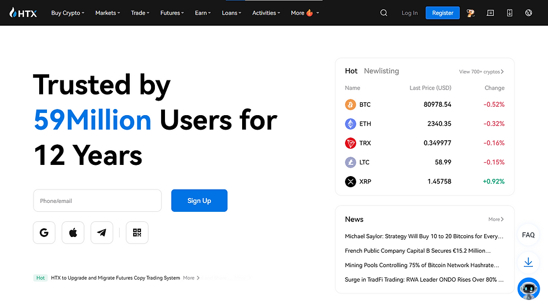Click the fire icon next to More
Viewport: 548px width, 308px height.
click(x=310, y=13)
